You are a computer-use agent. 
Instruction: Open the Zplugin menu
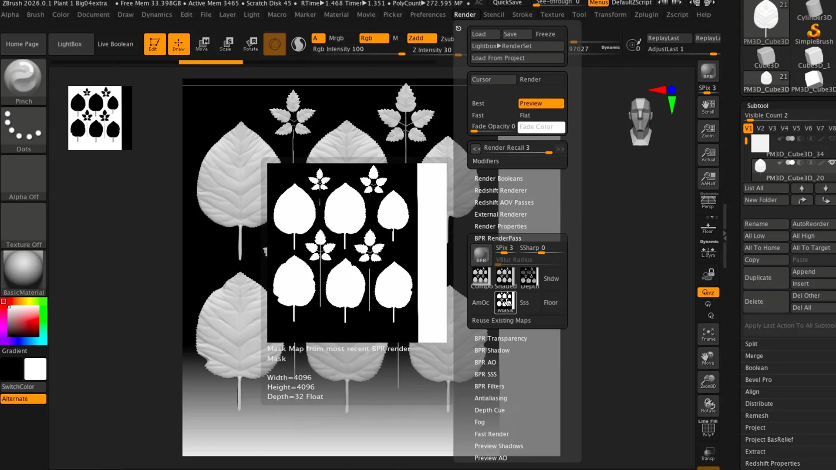[646, 14]
